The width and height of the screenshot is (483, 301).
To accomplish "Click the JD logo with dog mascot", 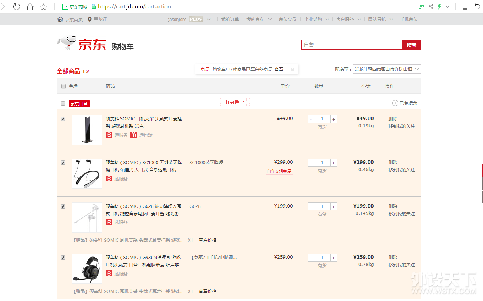I will pyautogui.click(x=81, y=44).
